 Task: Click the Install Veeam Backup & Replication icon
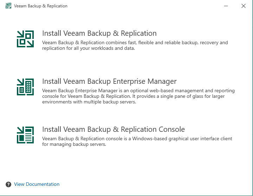click(25, 39)
